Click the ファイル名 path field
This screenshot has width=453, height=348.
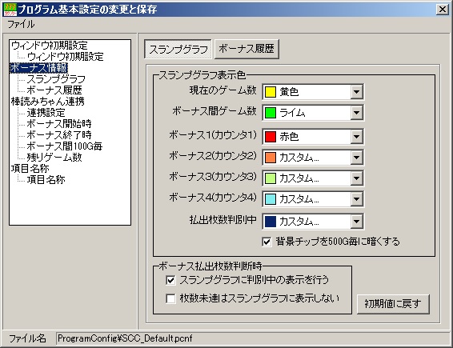point(252,338)
